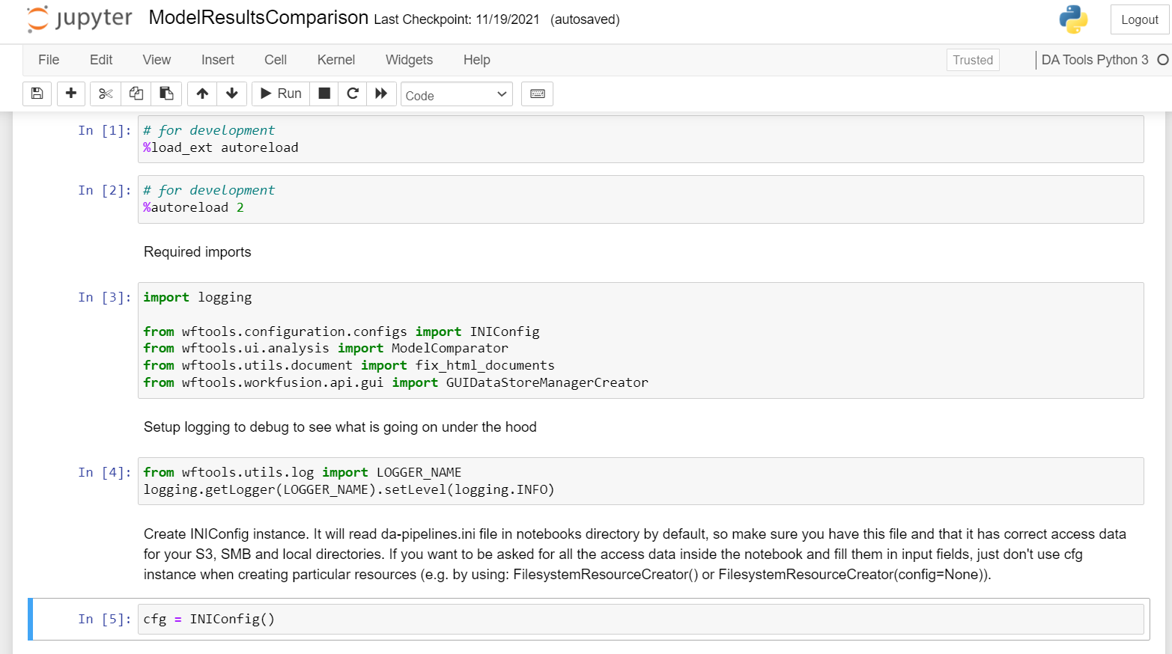Image resolution: width=1172 pixels, height=654 pixels.
Task: Open the File menu
Action: pyautogui.click(x=49, y=60)
